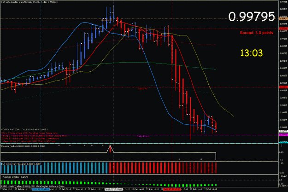Click the cyan price tag on price axis
Image resolution: width=288 pixels, height=192 pixels.
point(283,142)
